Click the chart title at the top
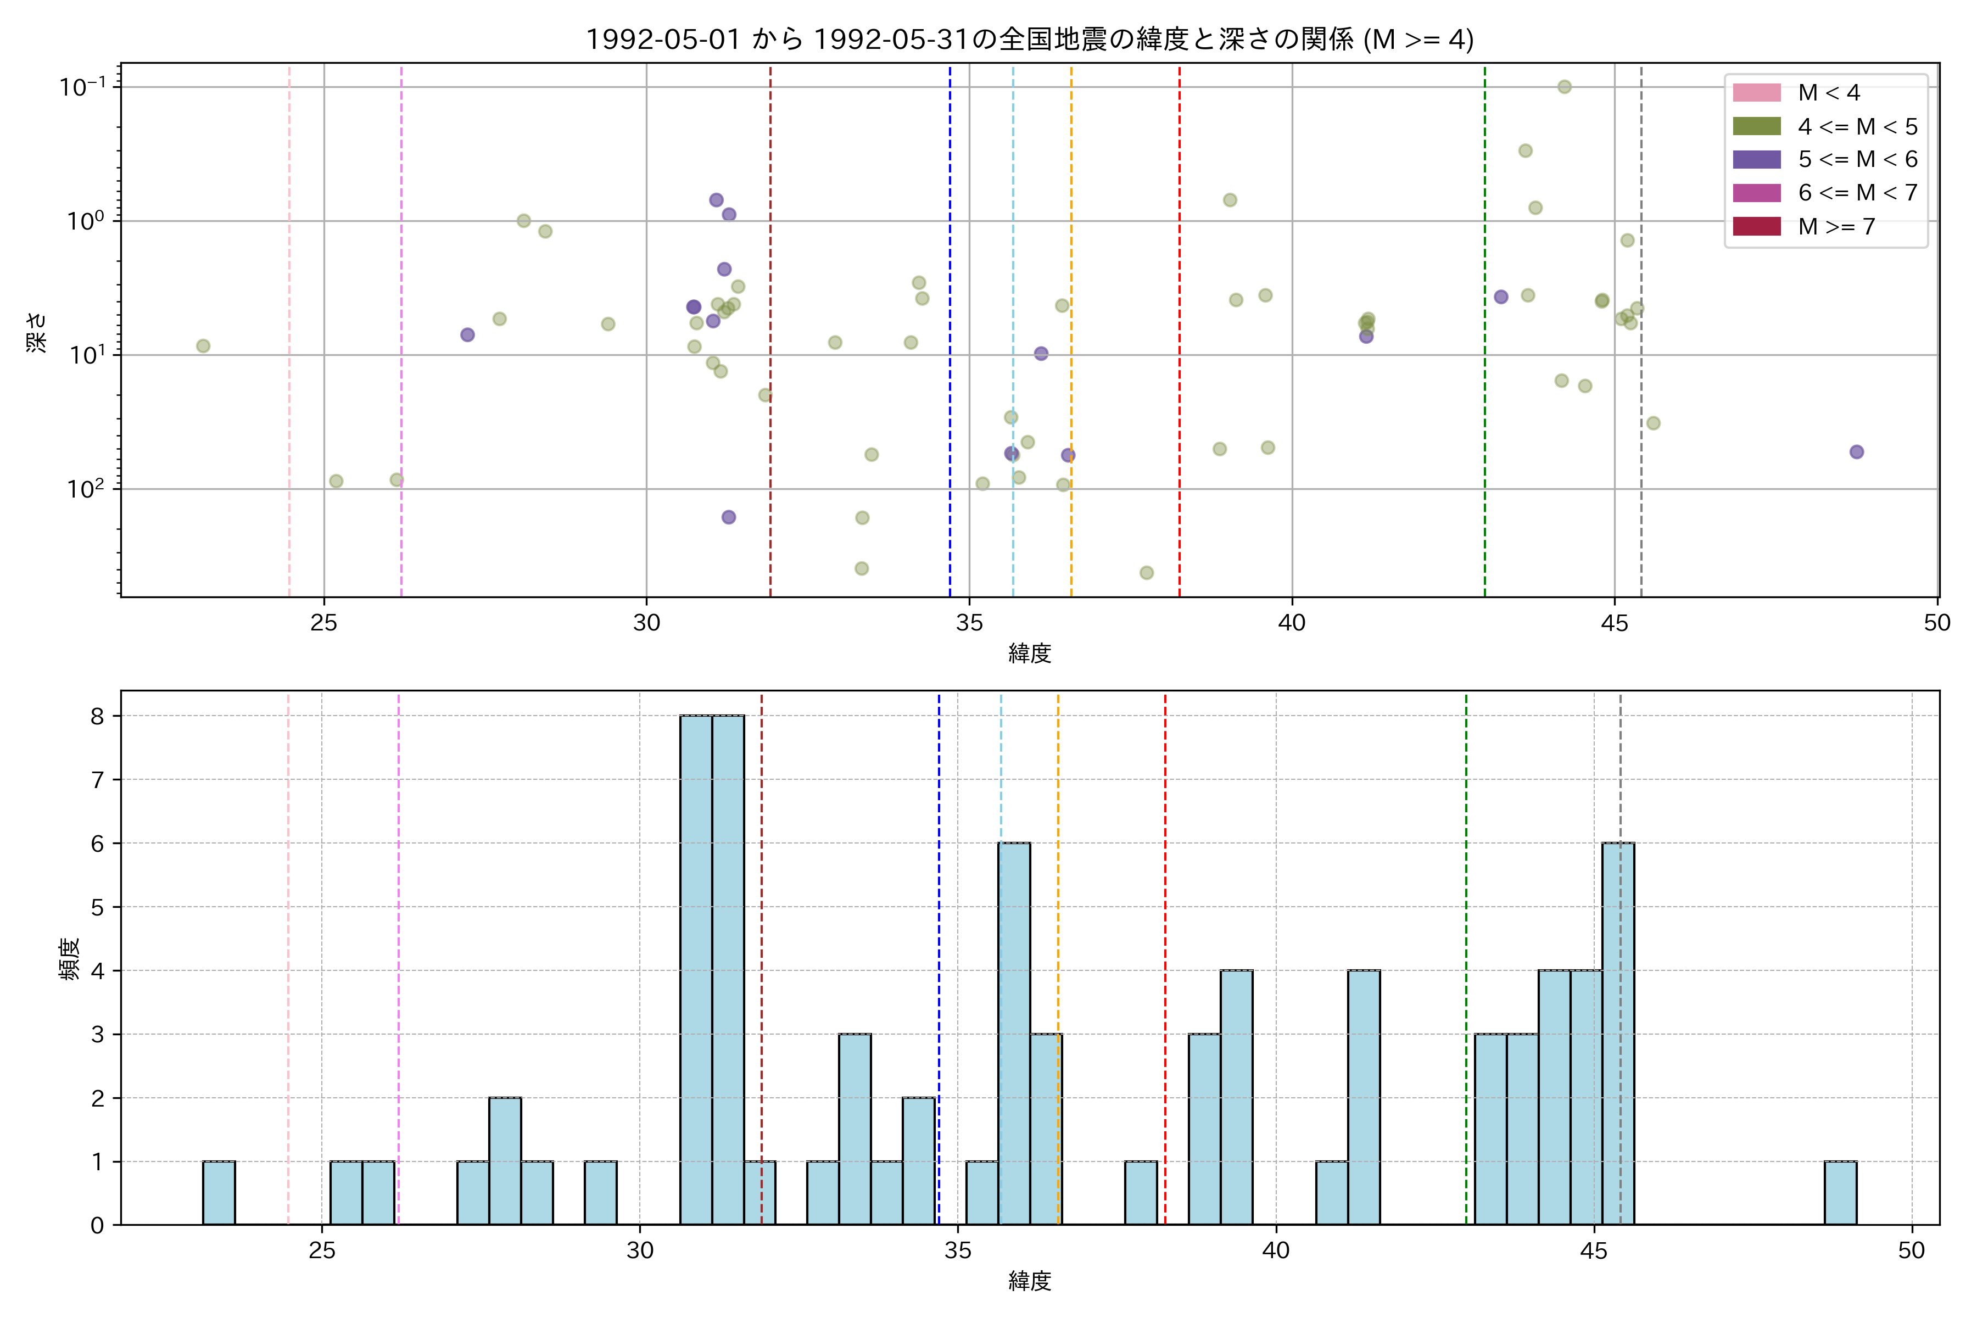This screenshot has height=1318, width=1977. point(1029,38)
